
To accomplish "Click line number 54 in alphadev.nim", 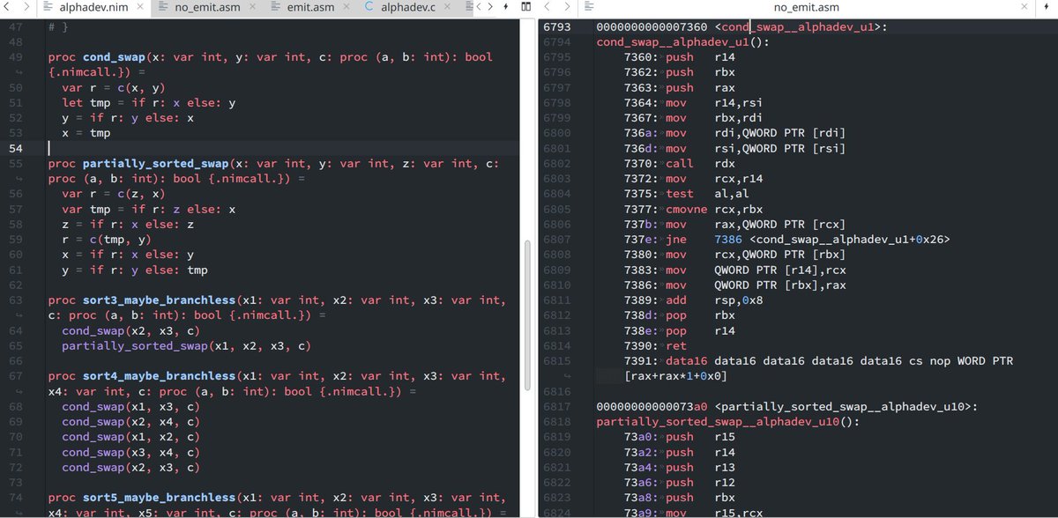I will (16, 148).
